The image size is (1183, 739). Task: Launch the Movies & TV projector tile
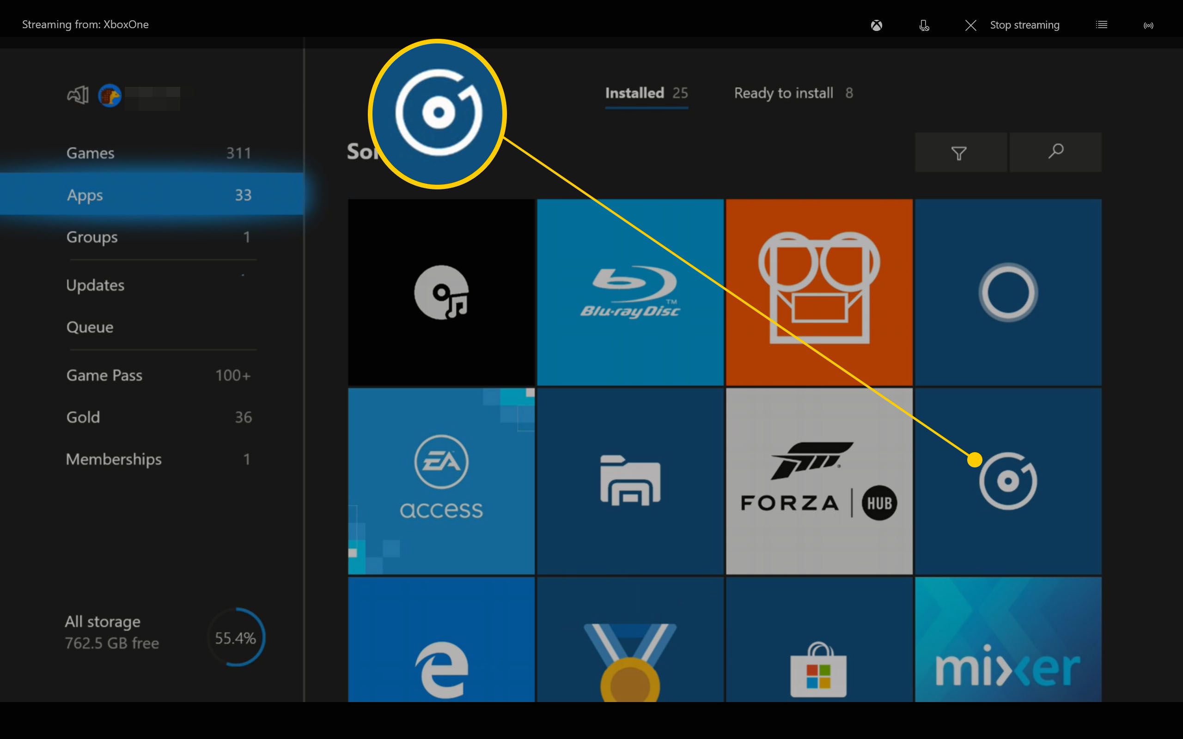click(819, 292)
